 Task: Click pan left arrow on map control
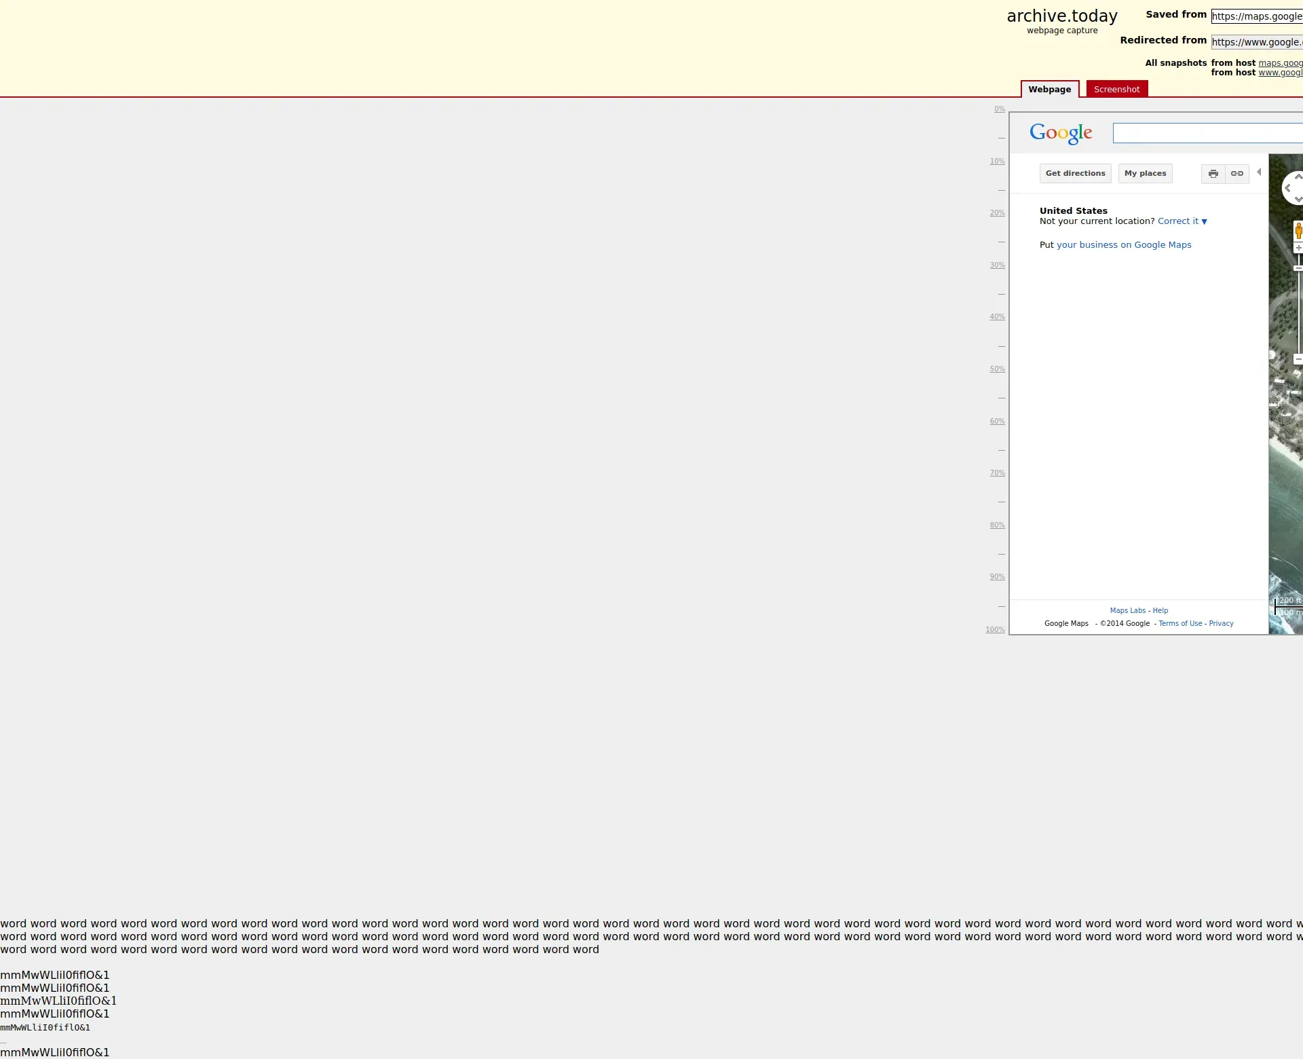tap(1288, 188)
